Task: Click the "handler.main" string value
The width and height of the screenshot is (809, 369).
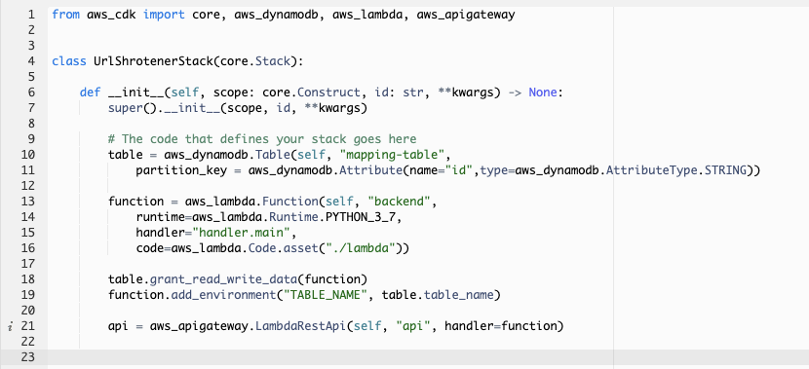Action: coord(241,233)
